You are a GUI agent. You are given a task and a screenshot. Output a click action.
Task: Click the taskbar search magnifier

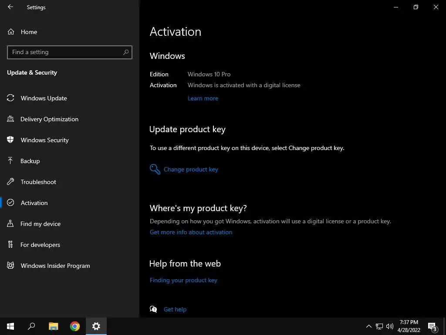(x=31, y=326)
